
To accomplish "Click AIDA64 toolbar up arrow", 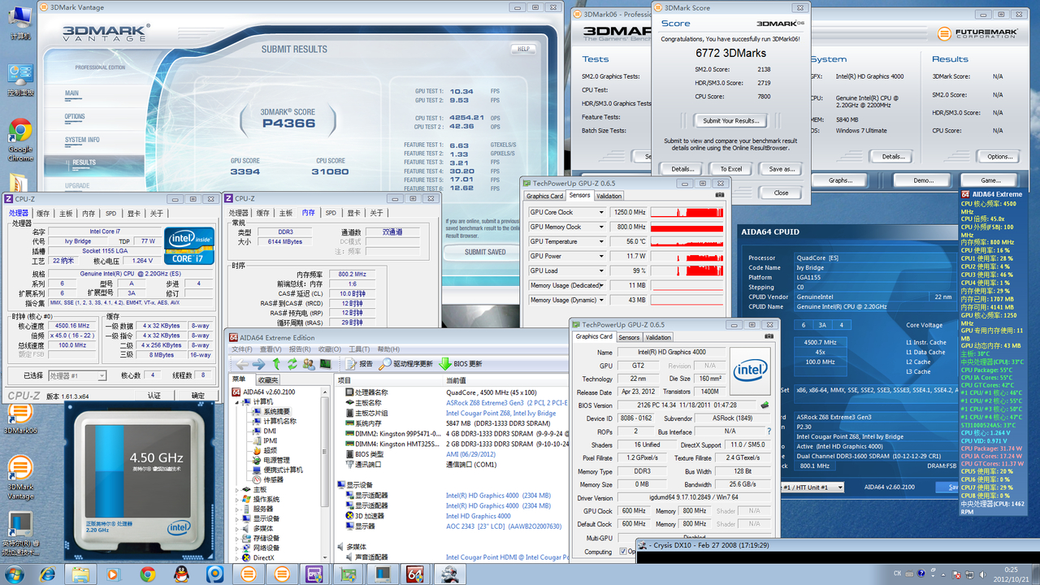I will (276, 364).
